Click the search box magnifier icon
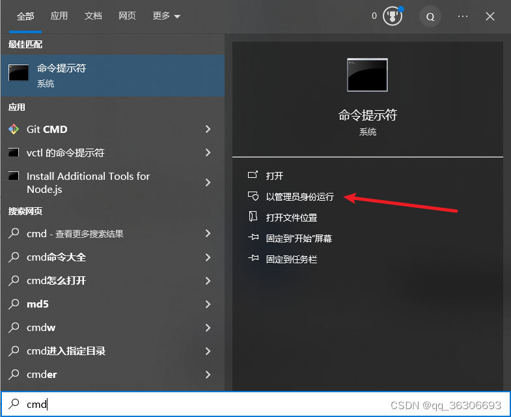 pos(14,404)
